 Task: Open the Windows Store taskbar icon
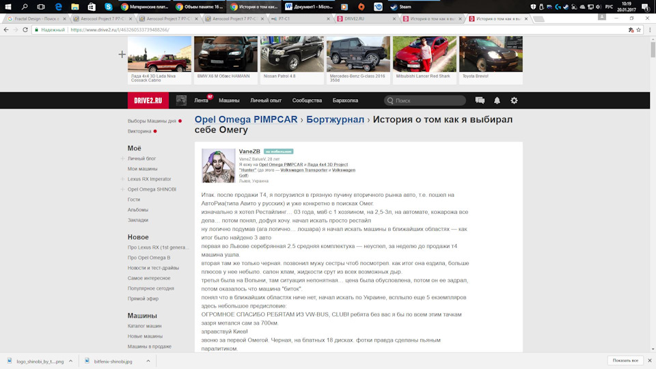pos(92,7)
